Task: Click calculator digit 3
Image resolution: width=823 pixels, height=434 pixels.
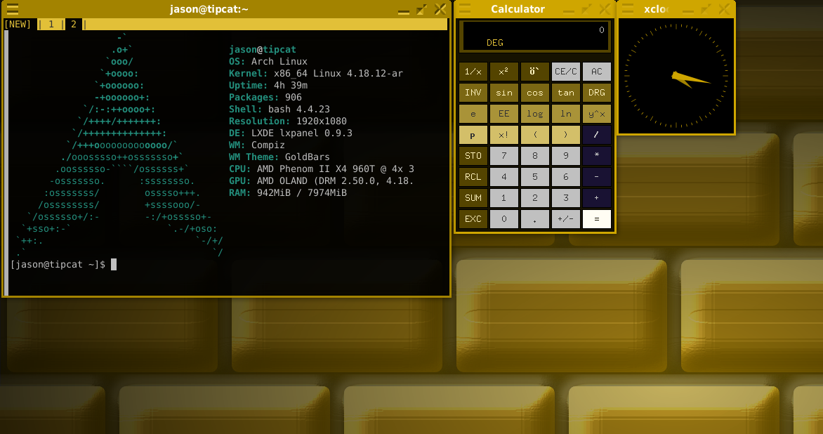Action: point(566,198)
